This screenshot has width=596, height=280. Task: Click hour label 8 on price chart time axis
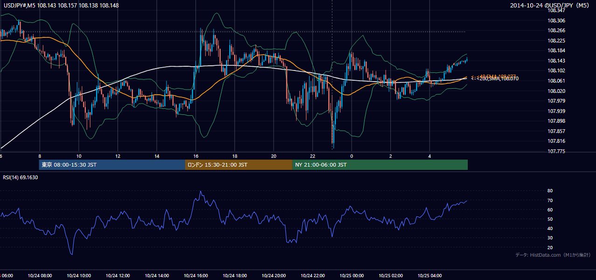[40, 156]
